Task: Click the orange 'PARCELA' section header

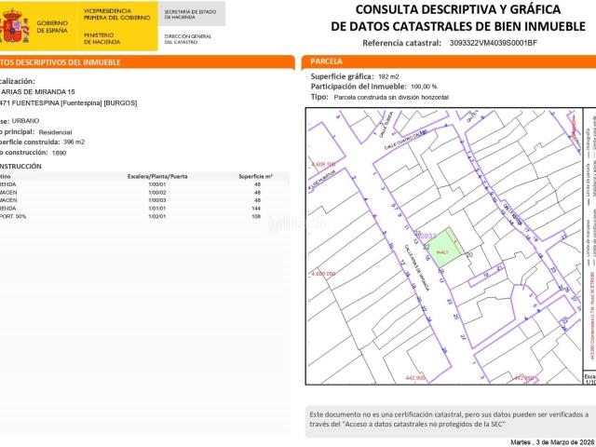Action: pyautogui.click(x=449, y=61)
